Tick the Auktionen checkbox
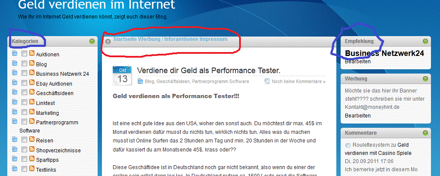 point(25,54)
